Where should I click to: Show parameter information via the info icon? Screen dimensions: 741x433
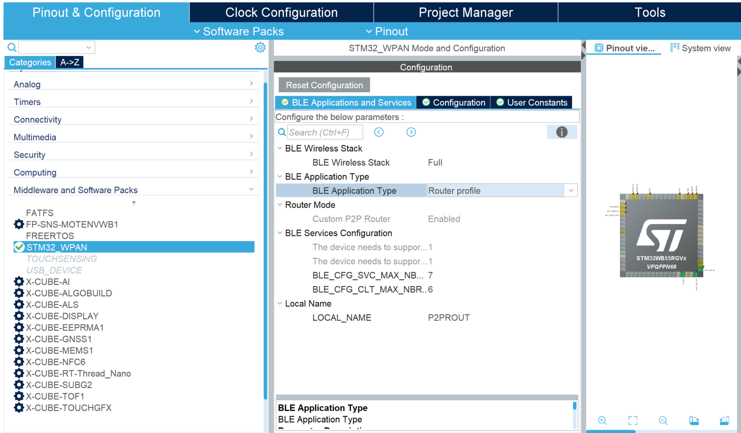(x=562, y=132)
